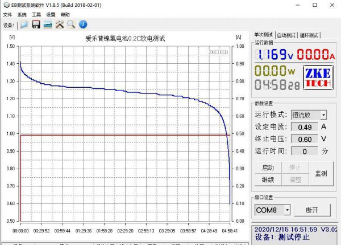The image size is (341, 245).
Task: Expand the 运行模式 dropdown
Action: pos(323,115)
